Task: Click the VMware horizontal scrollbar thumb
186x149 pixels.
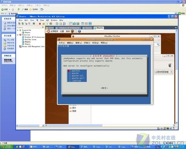Action: click(75, 125)
